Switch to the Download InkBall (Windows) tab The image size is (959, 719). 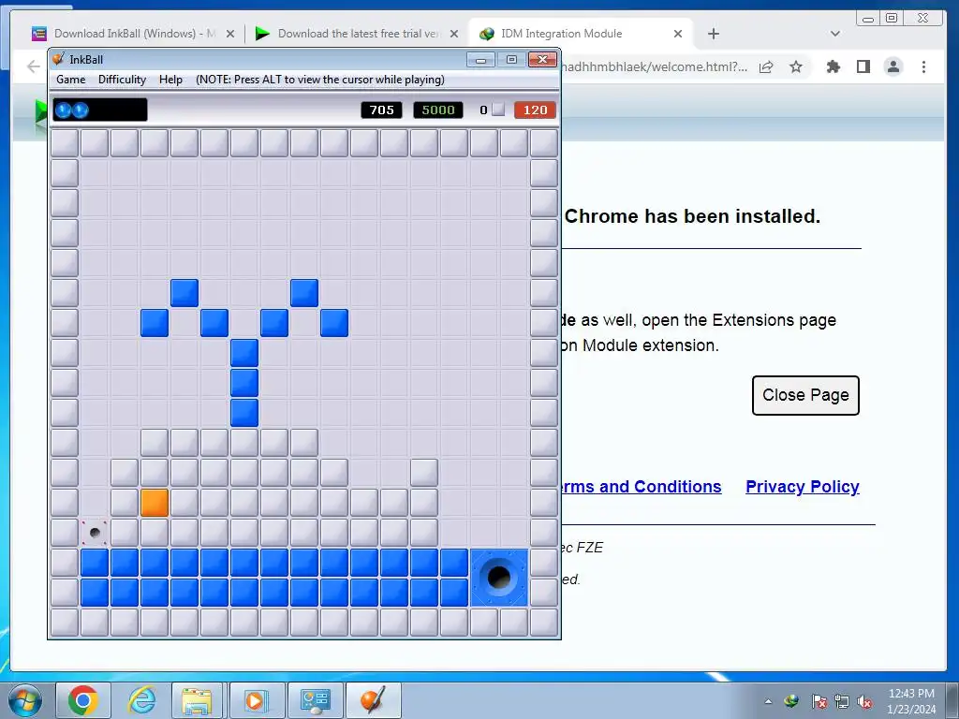(133, 34)
